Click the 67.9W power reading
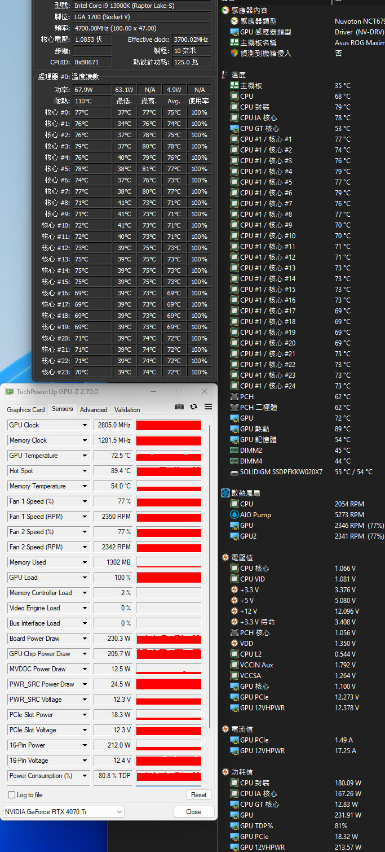Image resolution: width=385 pixels, height=852 pixels. pyautogui.click(x=92, y=90)
